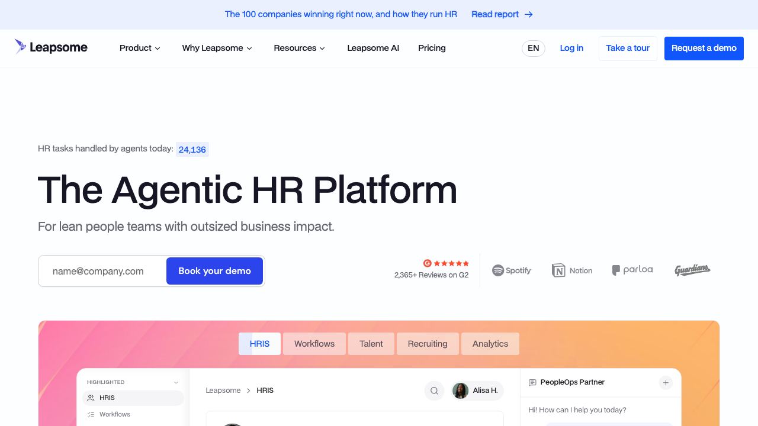This screenshot has width=758, height=426.
Task: Click the people icon next to HRIS in sidebar
Action: 91,398
